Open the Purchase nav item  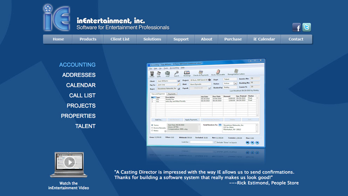click(233, 39)
